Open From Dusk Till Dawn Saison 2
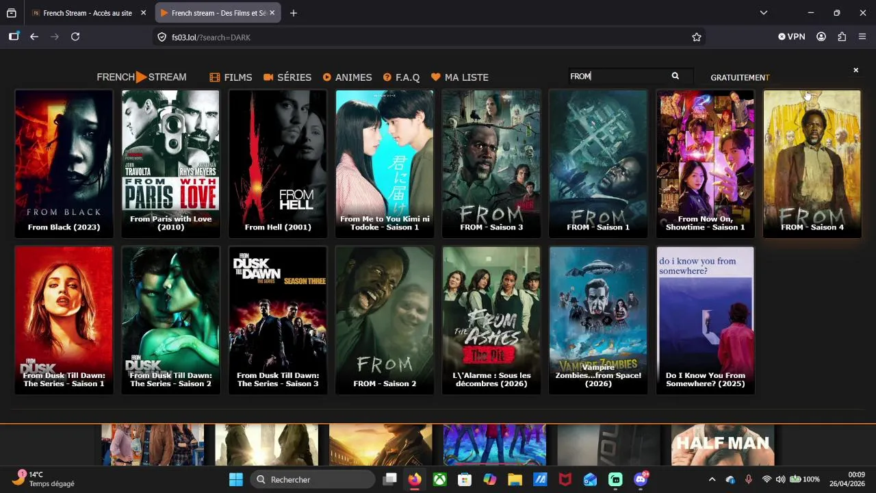The width and height of the screenshot is (876, 493). coord(171,320)
